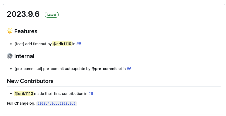Click the gear icon beside Internal

[x=10, y=56]
